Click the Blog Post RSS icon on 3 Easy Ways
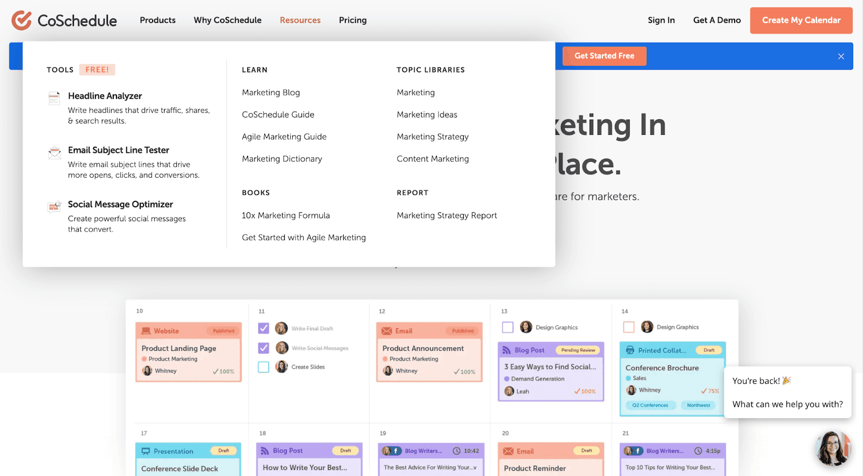The height and width of the screenshot is (476, 863). [x=506, y=350]
